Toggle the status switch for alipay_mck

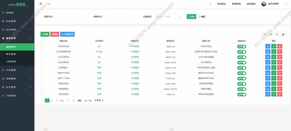point(242,52)
